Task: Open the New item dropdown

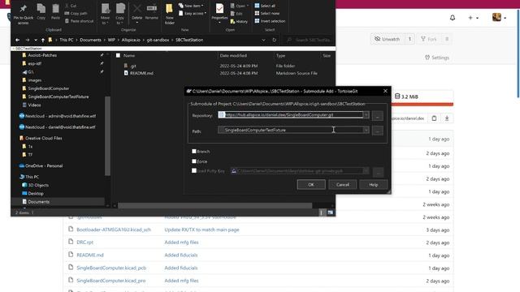Action: point(191,6)
